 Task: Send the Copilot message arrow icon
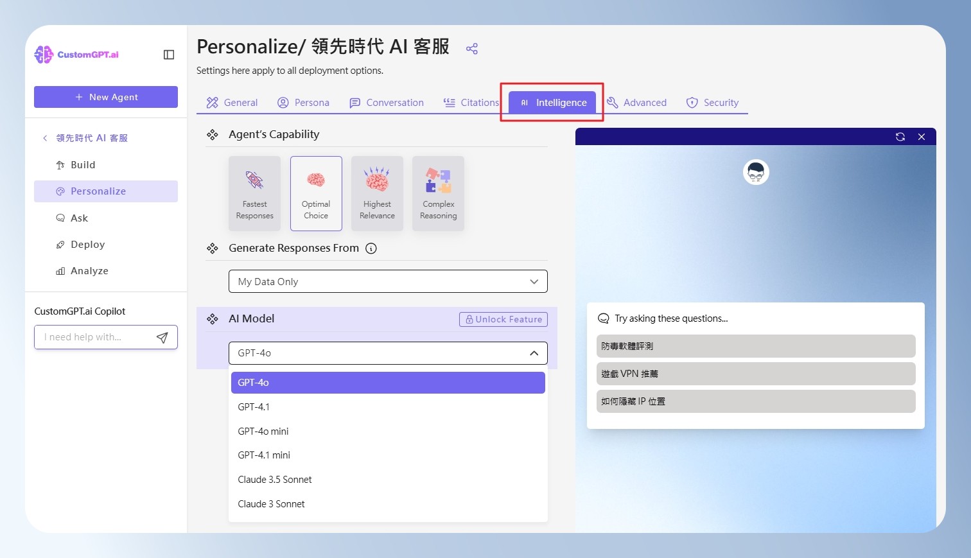point(162,337)
